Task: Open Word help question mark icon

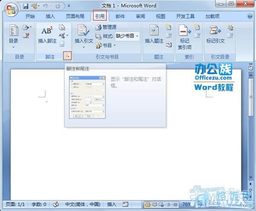Action: click(250, 16)
